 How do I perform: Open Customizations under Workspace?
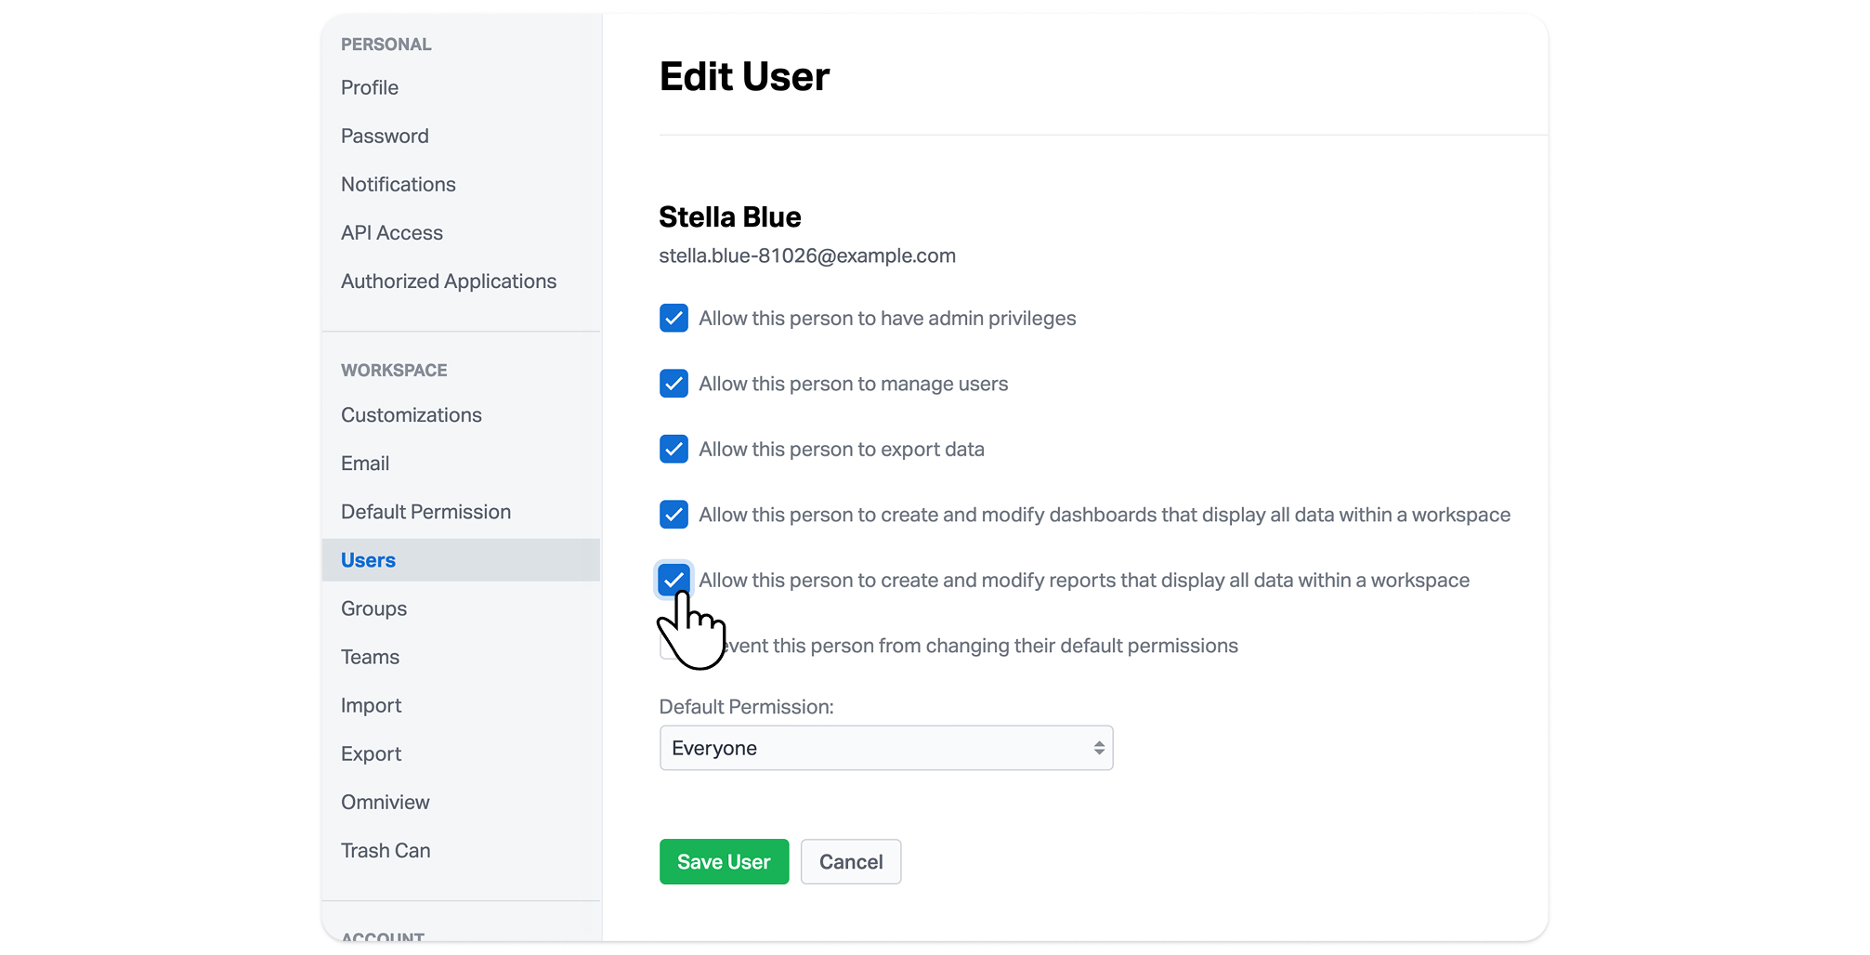[411, 415]
